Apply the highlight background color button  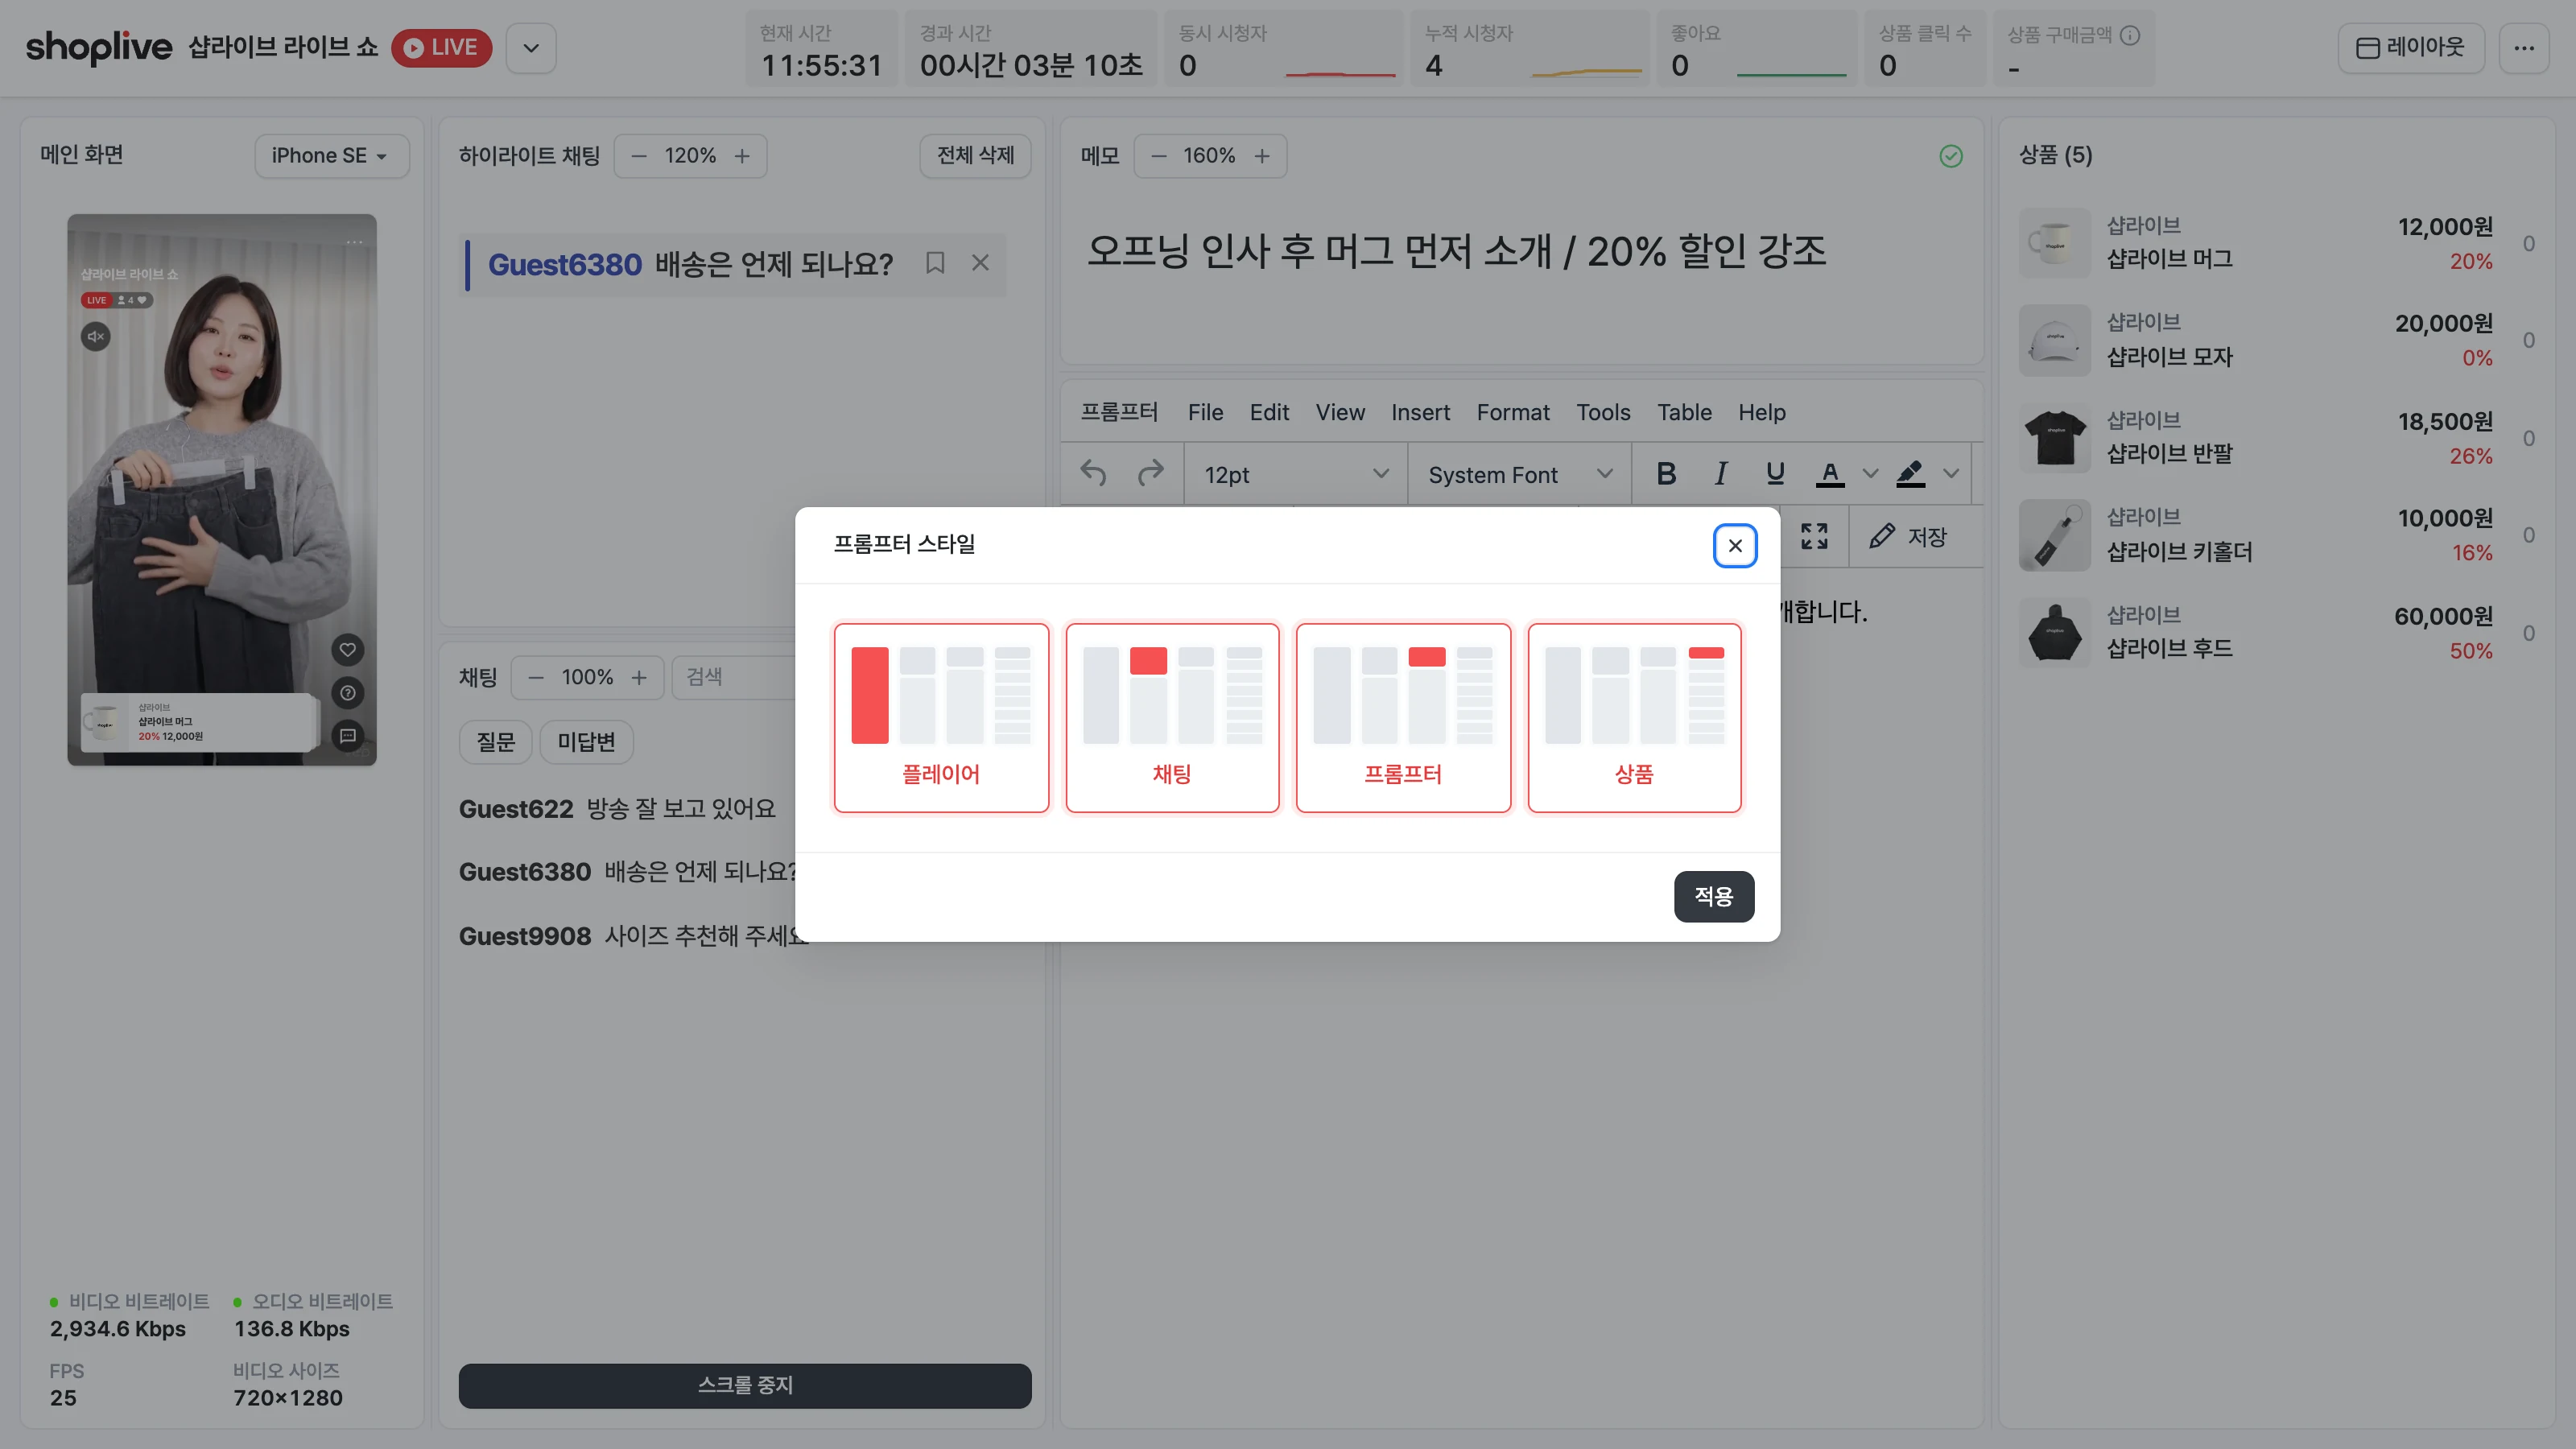[x=1910, y=474]
